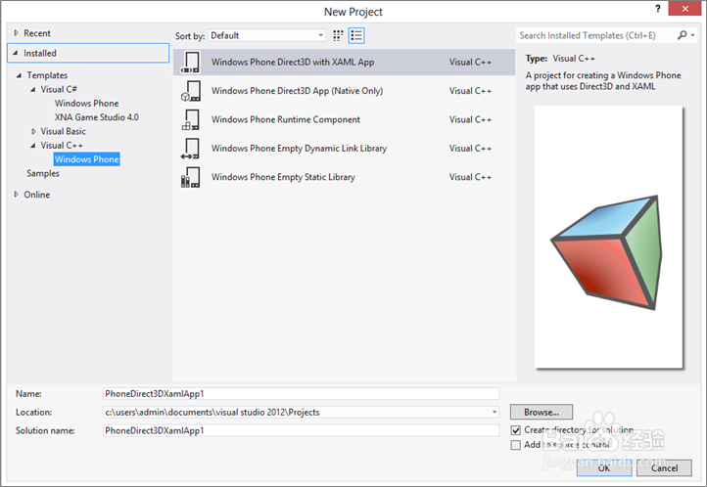Click the Direct3D with XAML App template icon
Viewport: 707px width, 487px height.
[x=190, y=63]
